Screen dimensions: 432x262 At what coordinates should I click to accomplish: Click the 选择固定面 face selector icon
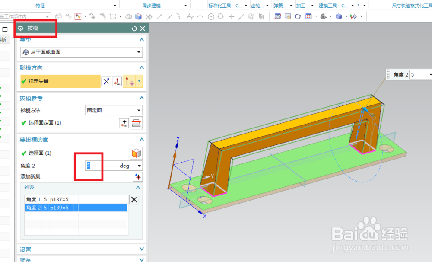click(124, 123)
